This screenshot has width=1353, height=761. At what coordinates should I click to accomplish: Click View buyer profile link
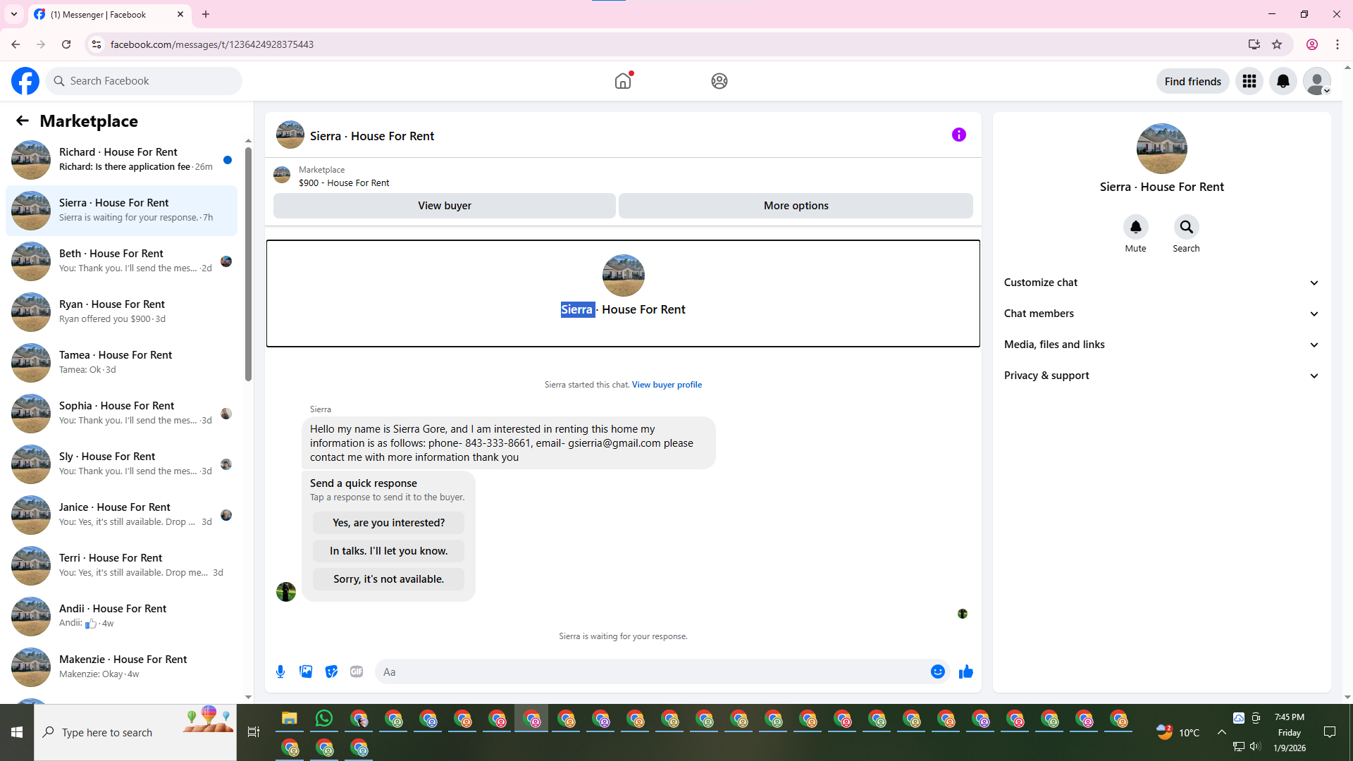pos(667,385)
